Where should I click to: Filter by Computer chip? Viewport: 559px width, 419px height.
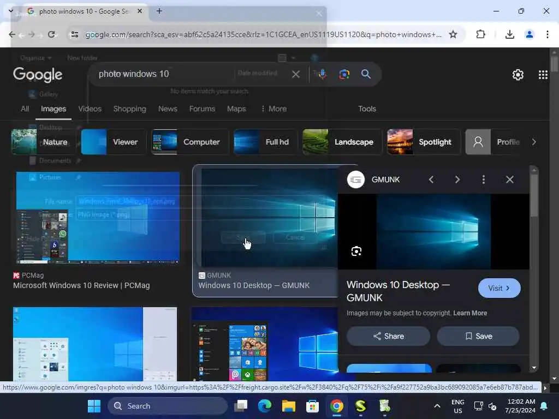click(x=189, y=142)
